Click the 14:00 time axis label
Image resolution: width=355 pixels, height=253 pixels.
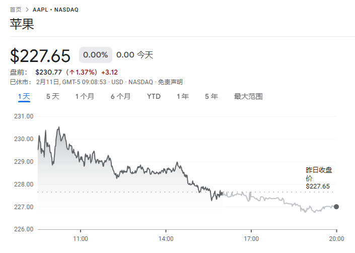(166, 238)
